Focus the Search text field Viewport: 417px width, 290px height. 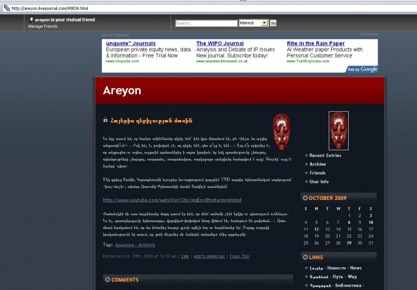click(206, 23)
